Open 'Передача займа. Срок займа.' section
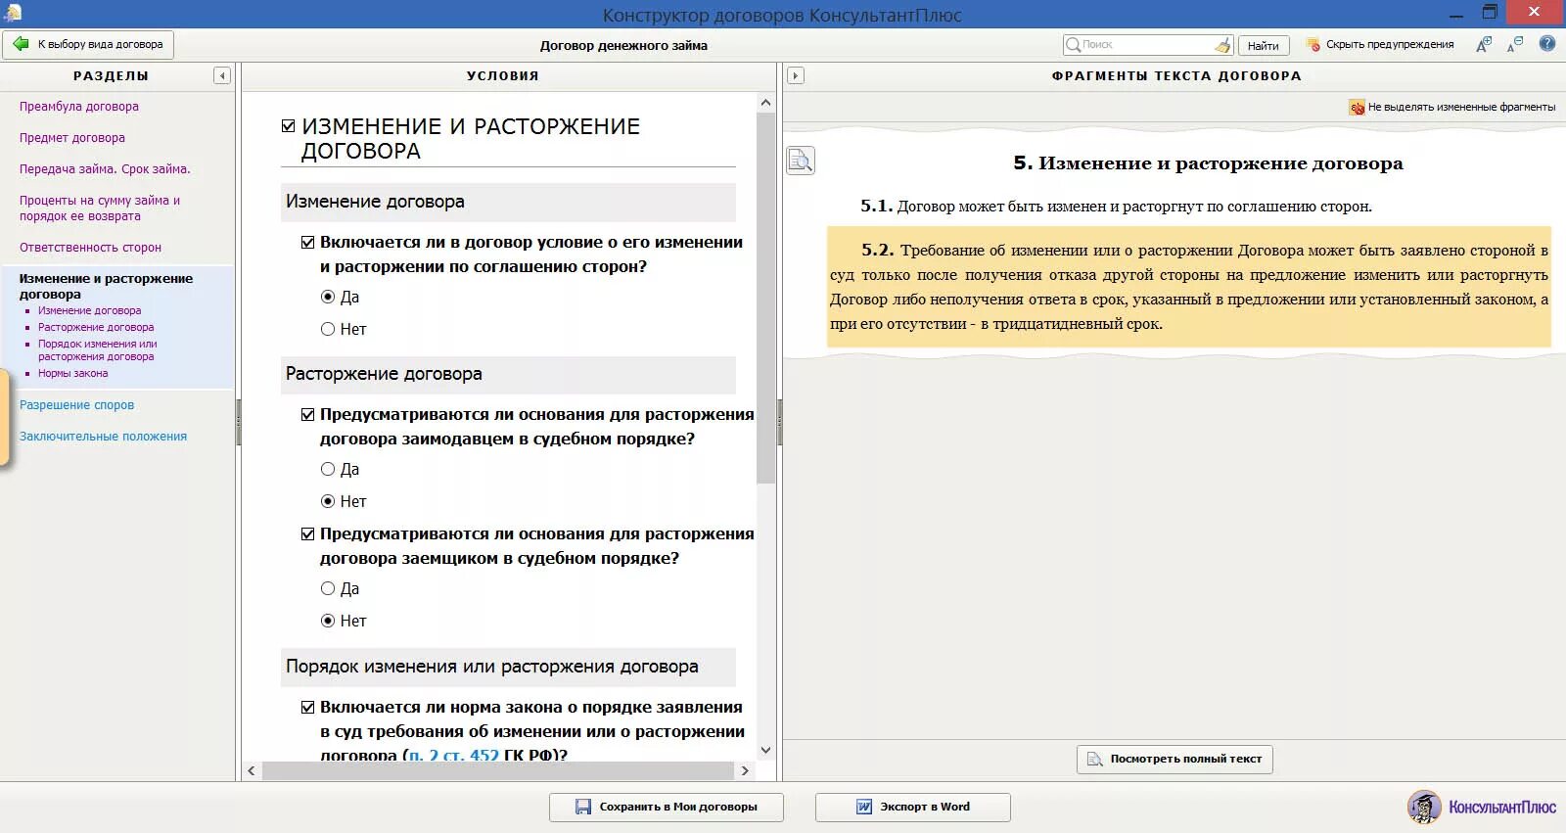This screenshot has height=833, width=1566. point(105,169)
